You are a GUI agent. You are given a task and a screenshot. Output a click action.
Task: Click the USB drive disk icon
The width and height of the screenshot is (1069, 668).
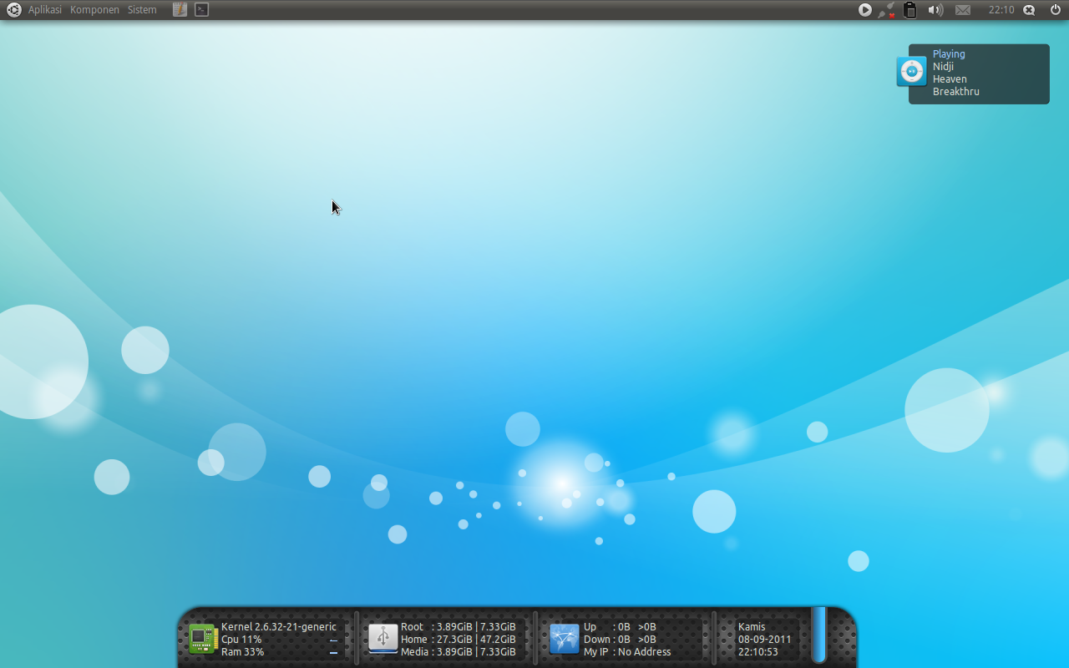(383, 639)
